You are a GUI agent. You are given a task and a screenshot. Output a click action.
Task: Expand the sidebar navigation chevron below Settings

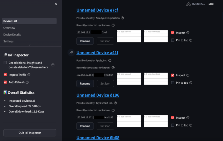click(30, 45)
